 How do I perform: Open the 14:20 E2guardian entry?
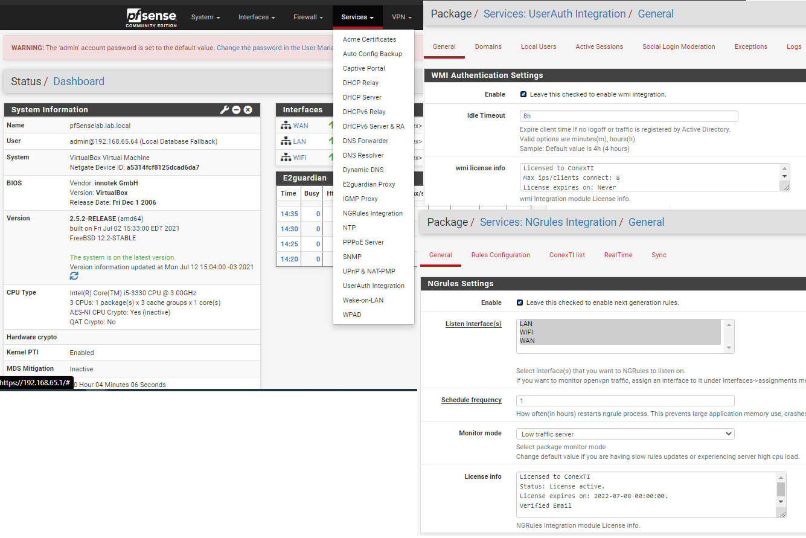pyautogui.click(x=289, y=259)
